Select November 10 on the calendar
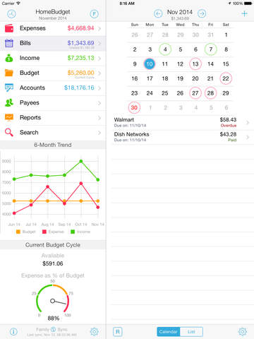Image resolution: width=254 pixels, height=339 pixels. (150, 64)
